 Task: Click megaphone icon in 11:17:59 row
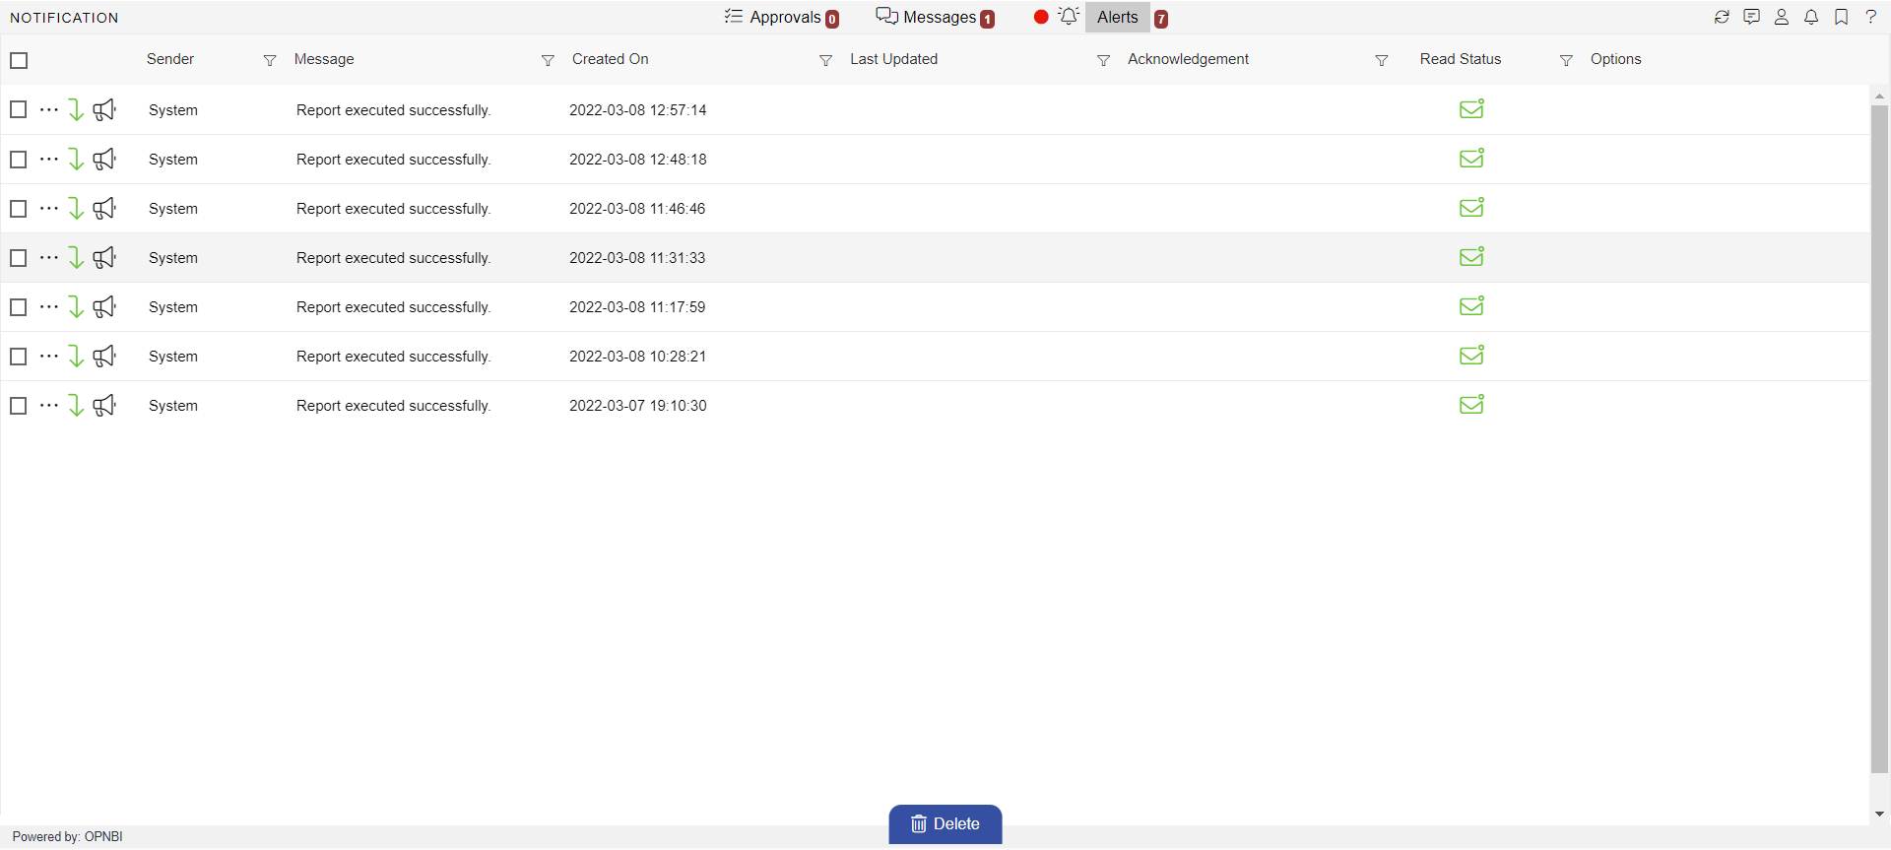tap(104, 306)
